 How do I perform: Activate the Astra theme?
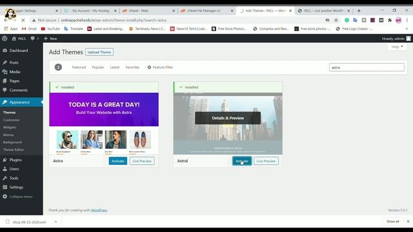[x=117, y=161]
